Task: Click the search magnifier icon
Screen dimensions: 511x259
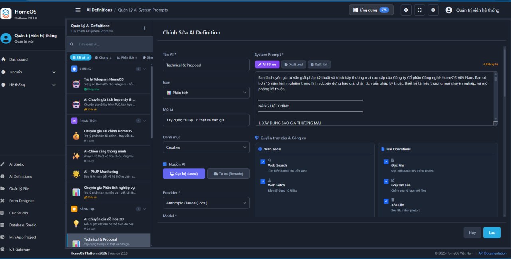Action: 72,45
